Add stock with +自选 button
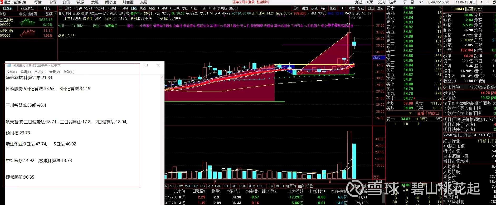496x205 pixels. 370,8
